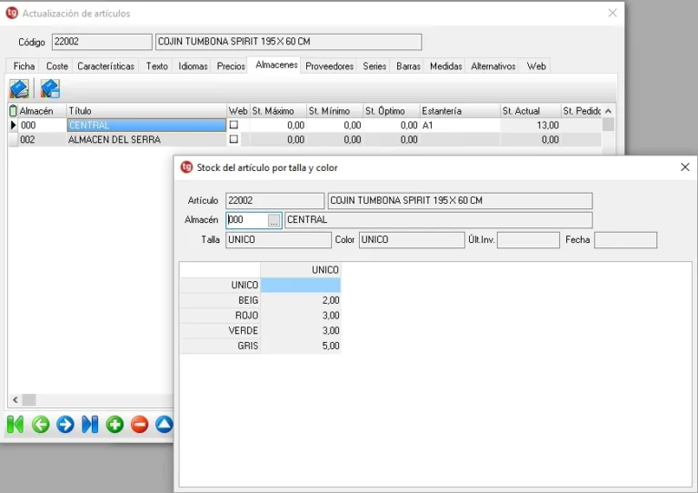Click the St. Mínimo column header

334,110
